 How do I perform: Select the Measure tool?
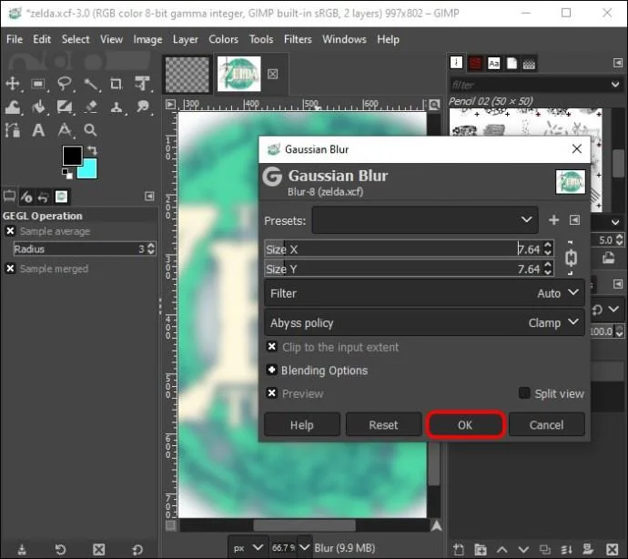pyautogui.click(x=65, y=130)
